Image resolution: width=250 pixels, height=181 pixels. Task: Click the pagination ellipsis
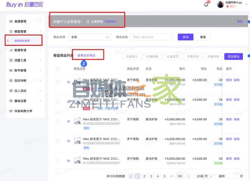171,176
